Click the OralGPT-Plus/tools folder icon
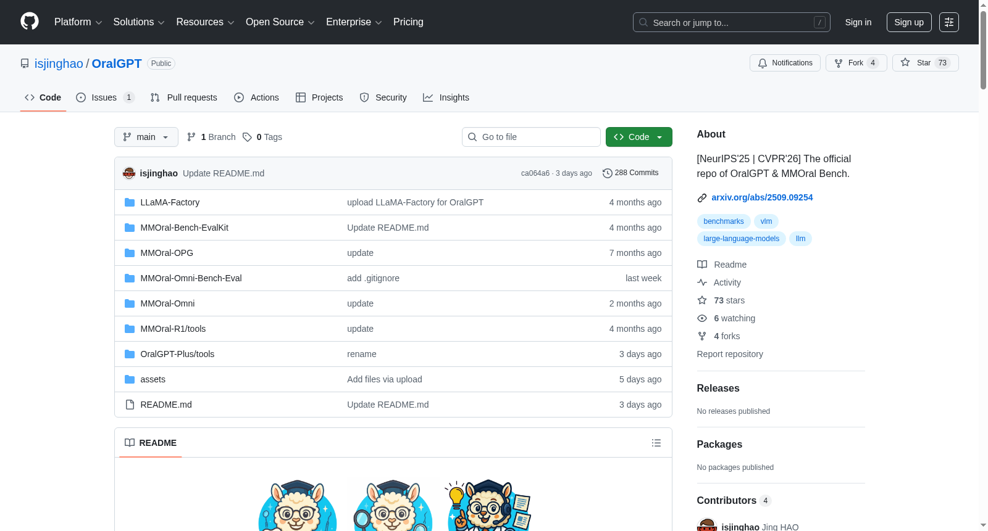This screenshot has height=531, width=988. [130, 354]
